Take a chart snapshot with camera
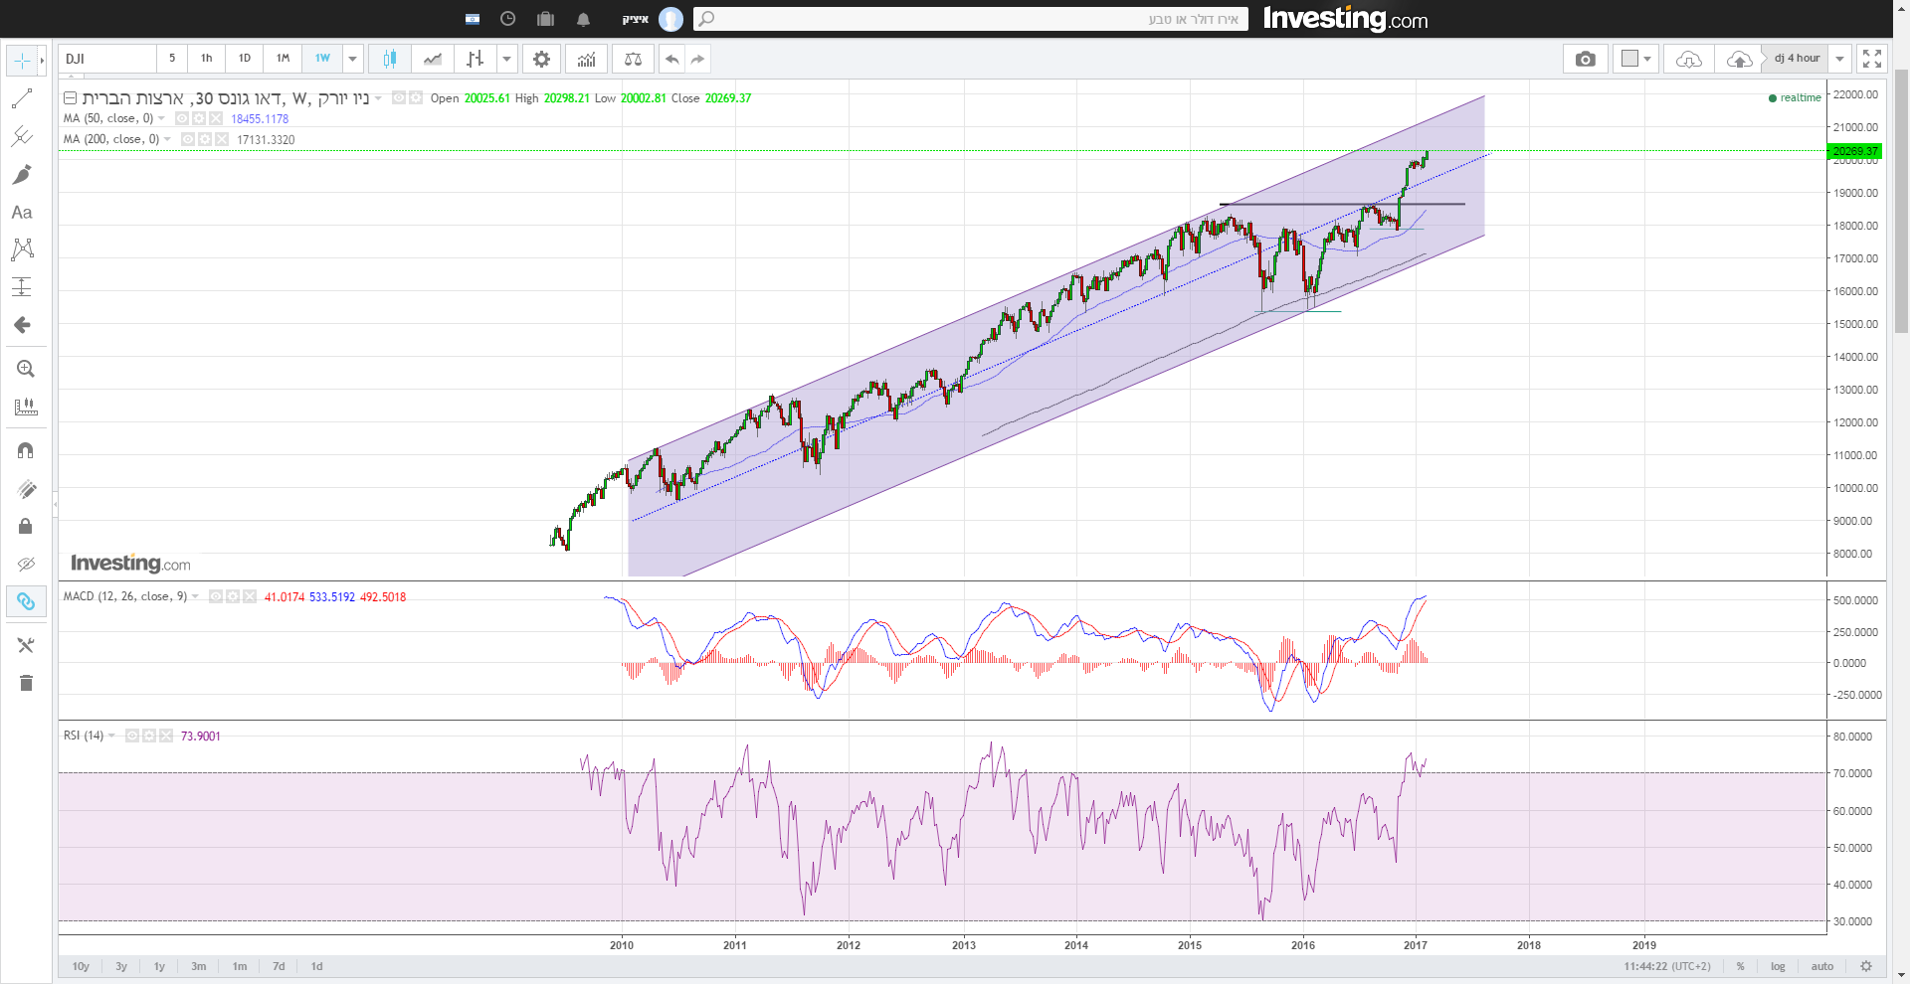 pos(1586,59)
